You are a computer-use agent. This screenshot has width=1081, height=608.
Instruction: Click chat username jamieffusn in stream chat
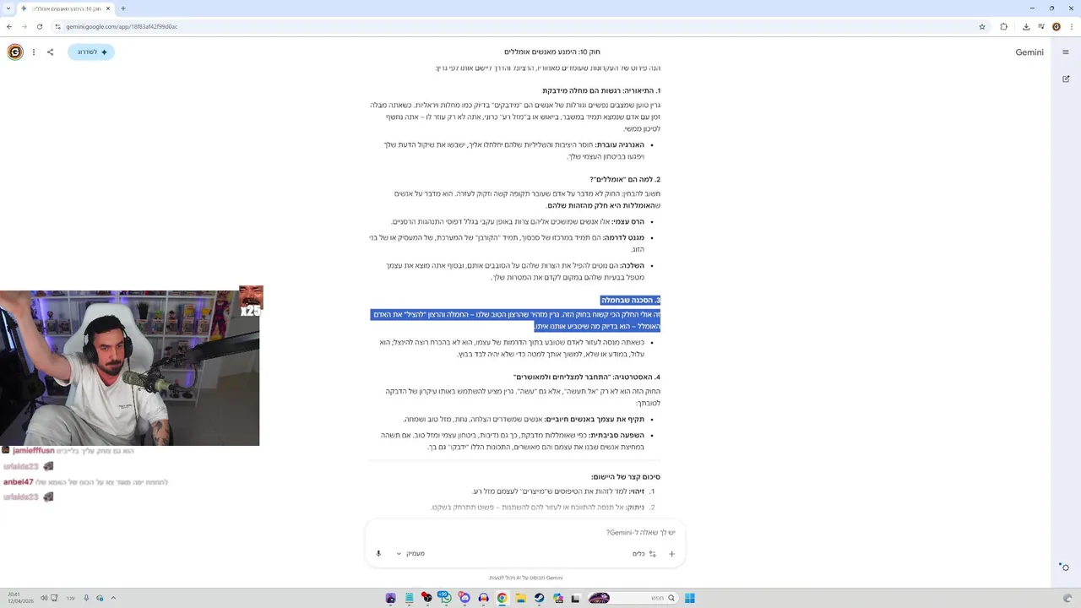pos(33,451)
